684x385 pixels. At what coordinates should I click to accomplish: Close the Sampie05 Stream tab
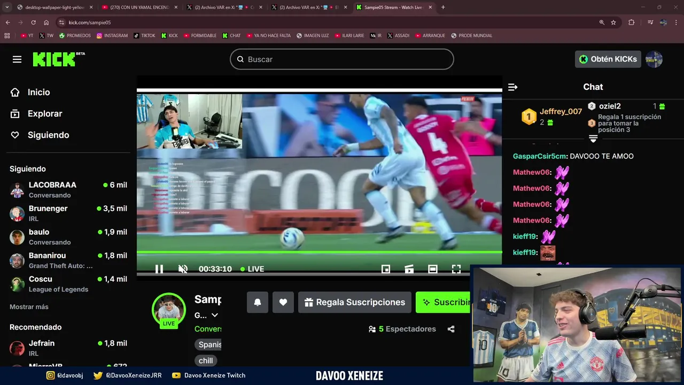coord(430,7)
